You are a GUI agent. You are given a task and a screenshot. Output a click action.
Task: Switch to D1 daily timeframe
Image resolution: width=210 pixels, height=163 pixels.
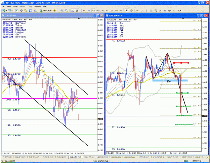click(112, 10)
